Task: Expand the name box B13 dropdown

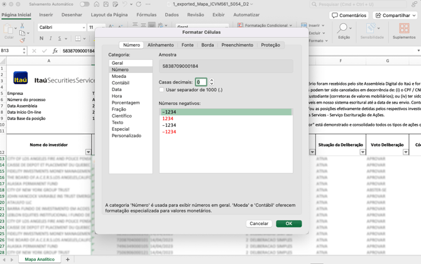Action: coord(25,51)
